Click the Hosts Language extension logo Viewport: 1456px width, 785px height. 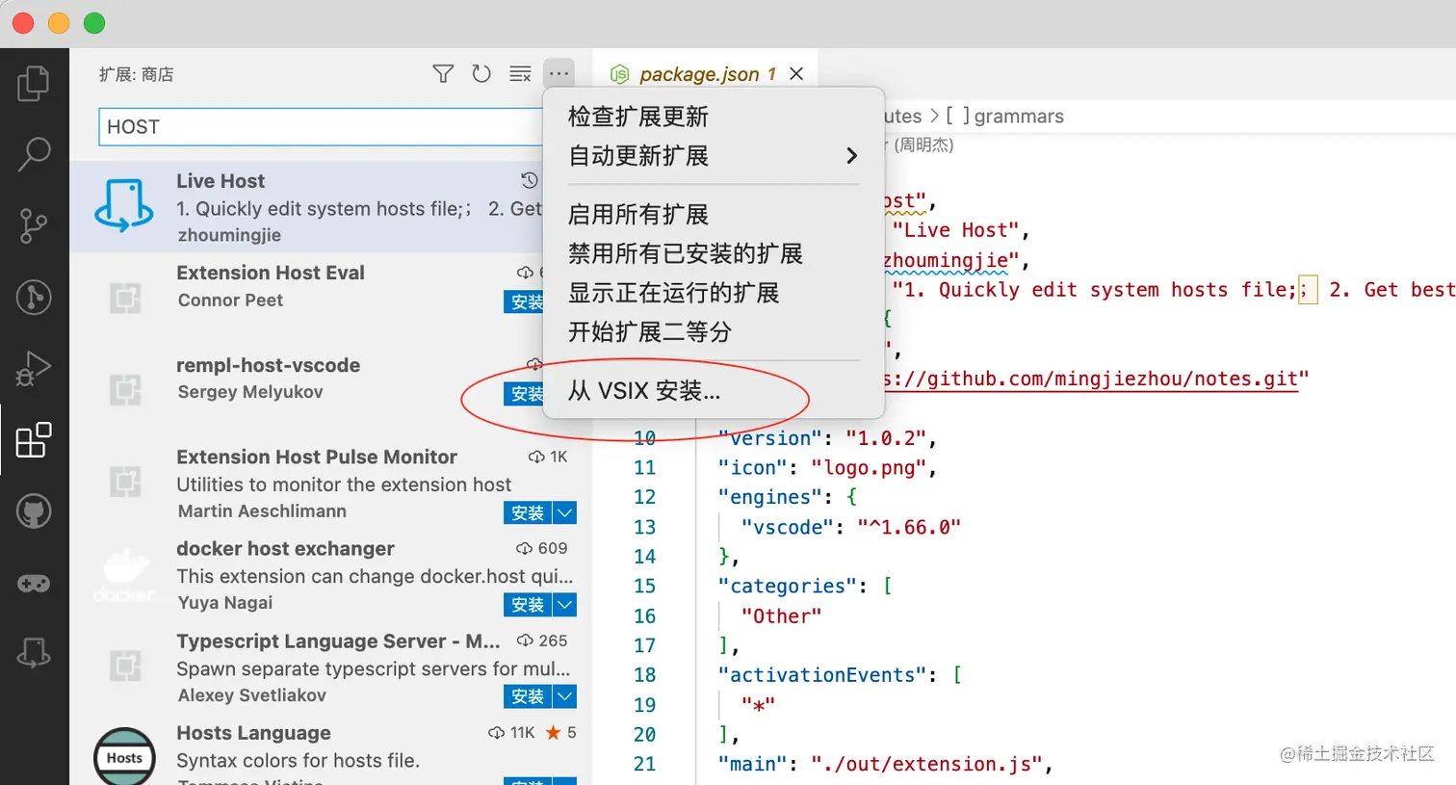[x=124, y=756]
